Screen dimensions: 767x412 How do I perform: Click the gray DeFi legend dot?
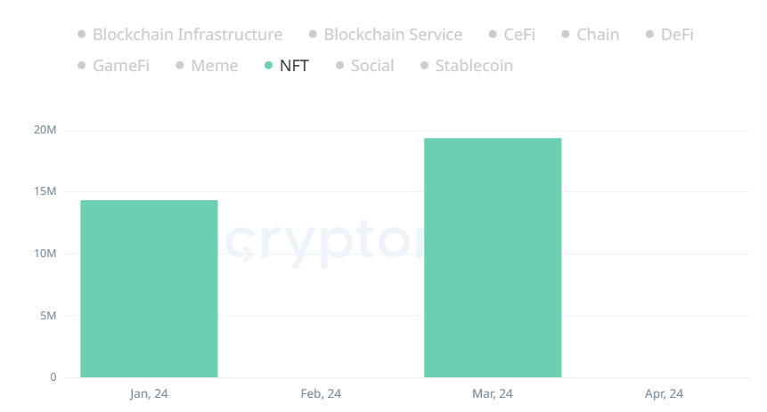point(651,35)
